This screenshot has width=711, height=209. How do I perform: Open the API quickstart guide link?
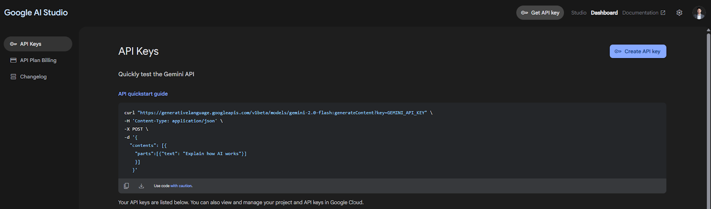point(143,94)
